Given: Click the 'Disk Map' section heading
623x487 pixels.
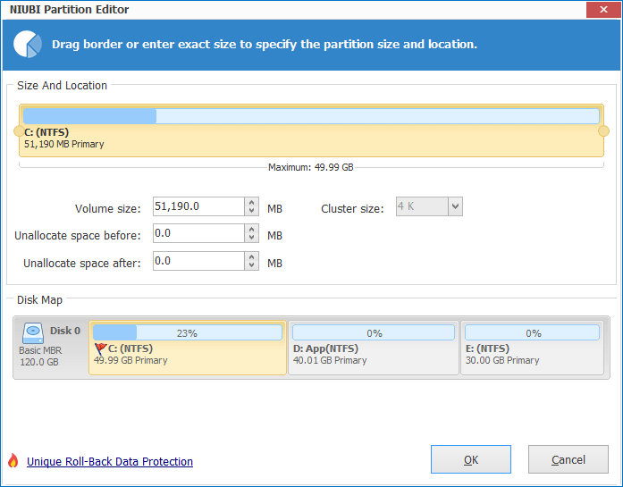Looking at the screenshot, I should [39, 300].
